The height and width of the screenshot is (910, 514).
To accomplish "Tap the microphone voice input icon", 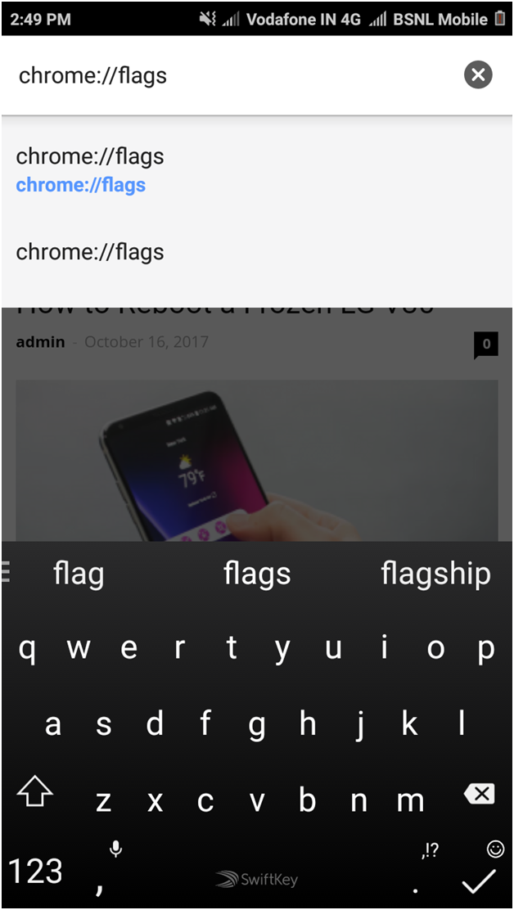I will coord(115,849).
